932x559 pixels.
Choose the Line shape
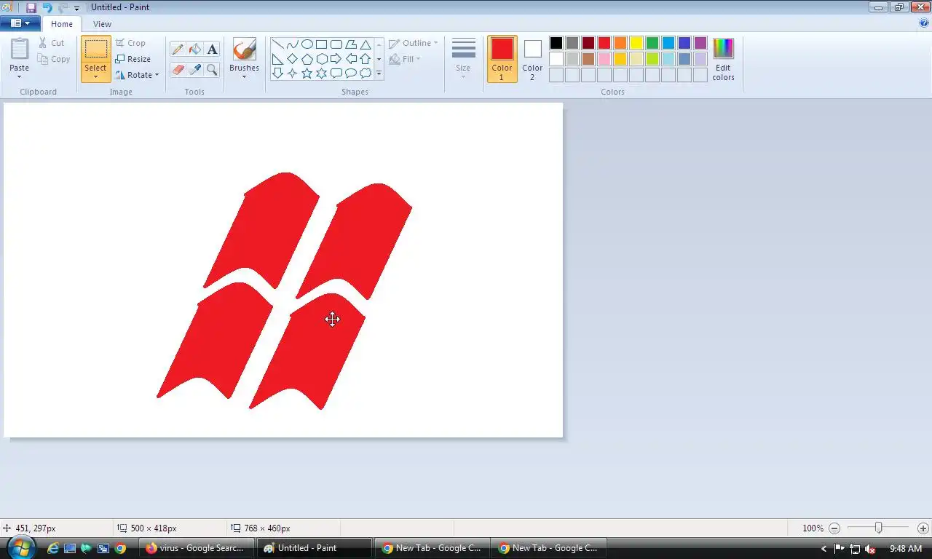(277, 44)
